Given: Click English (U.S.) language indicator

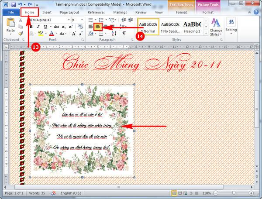Looking at the screenshot, I should [x=71, y=193].
